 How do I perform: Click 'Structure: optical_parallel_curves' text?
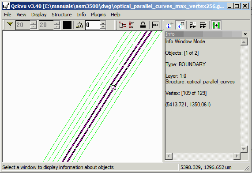point(200,82)
